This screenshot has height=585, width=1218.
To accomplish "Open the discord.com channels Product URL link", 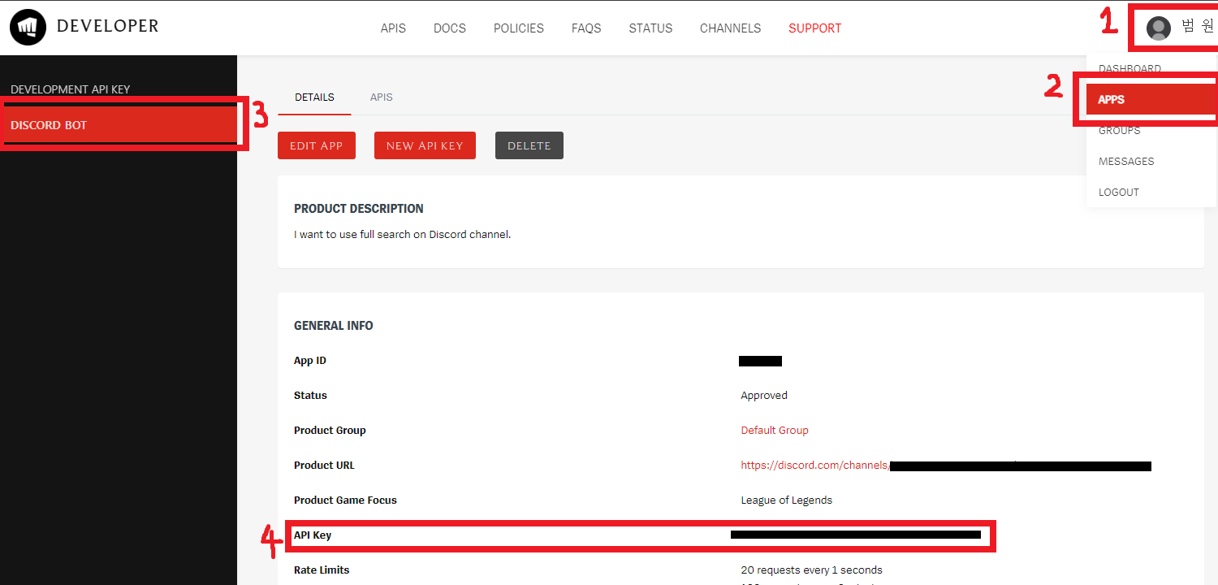I will coord(814,466).
